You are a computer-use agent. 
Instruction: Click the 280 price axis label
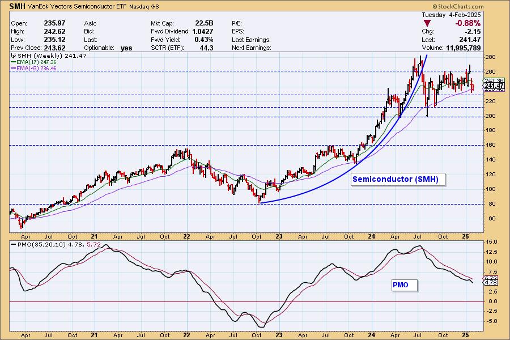click(490, 57)
